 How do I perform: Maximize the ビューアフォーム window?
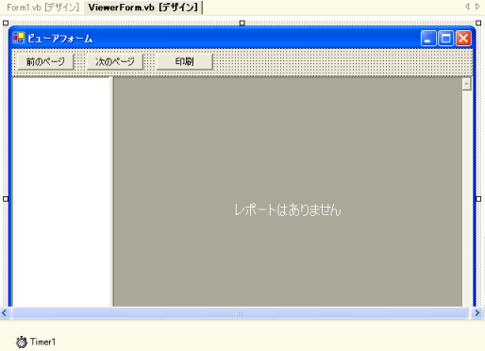point(445,39)
